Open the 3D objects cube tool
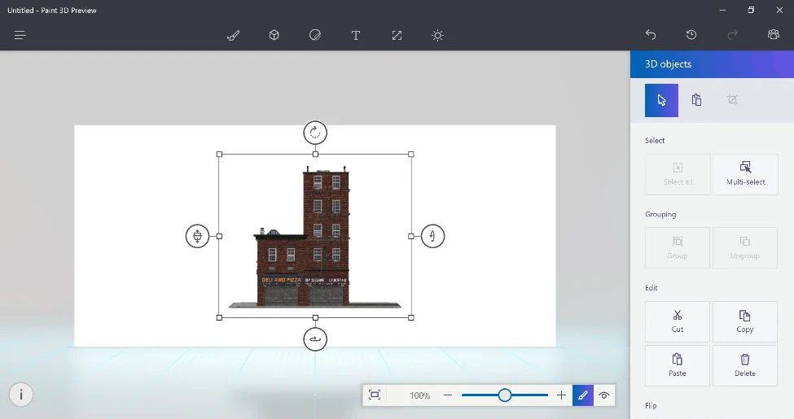 pos(274,35)
